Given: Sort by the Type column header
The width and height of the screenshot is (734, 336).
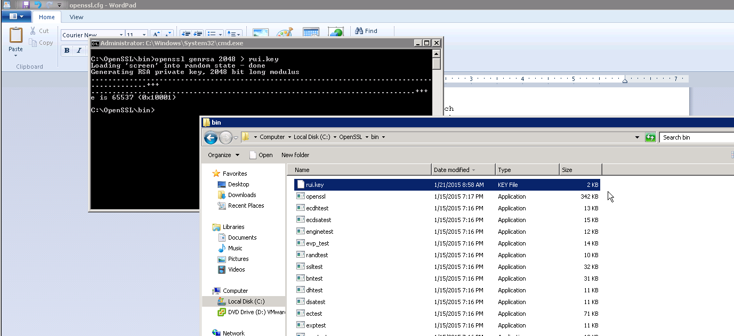Looking at the screenshot, I should tap(527, 170).
